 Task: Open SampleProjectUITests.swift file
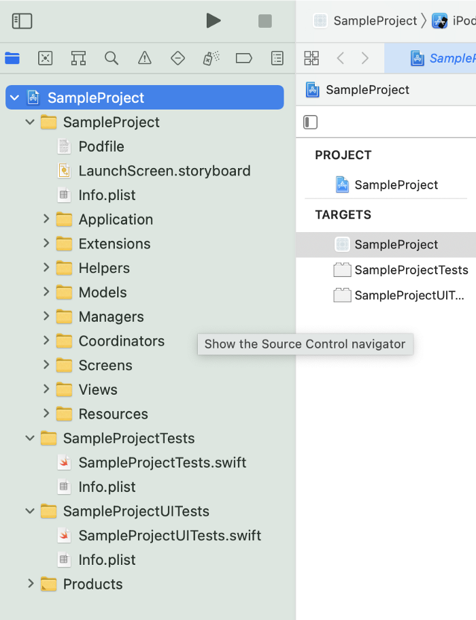pyautogui.click(x=169, y=536)
